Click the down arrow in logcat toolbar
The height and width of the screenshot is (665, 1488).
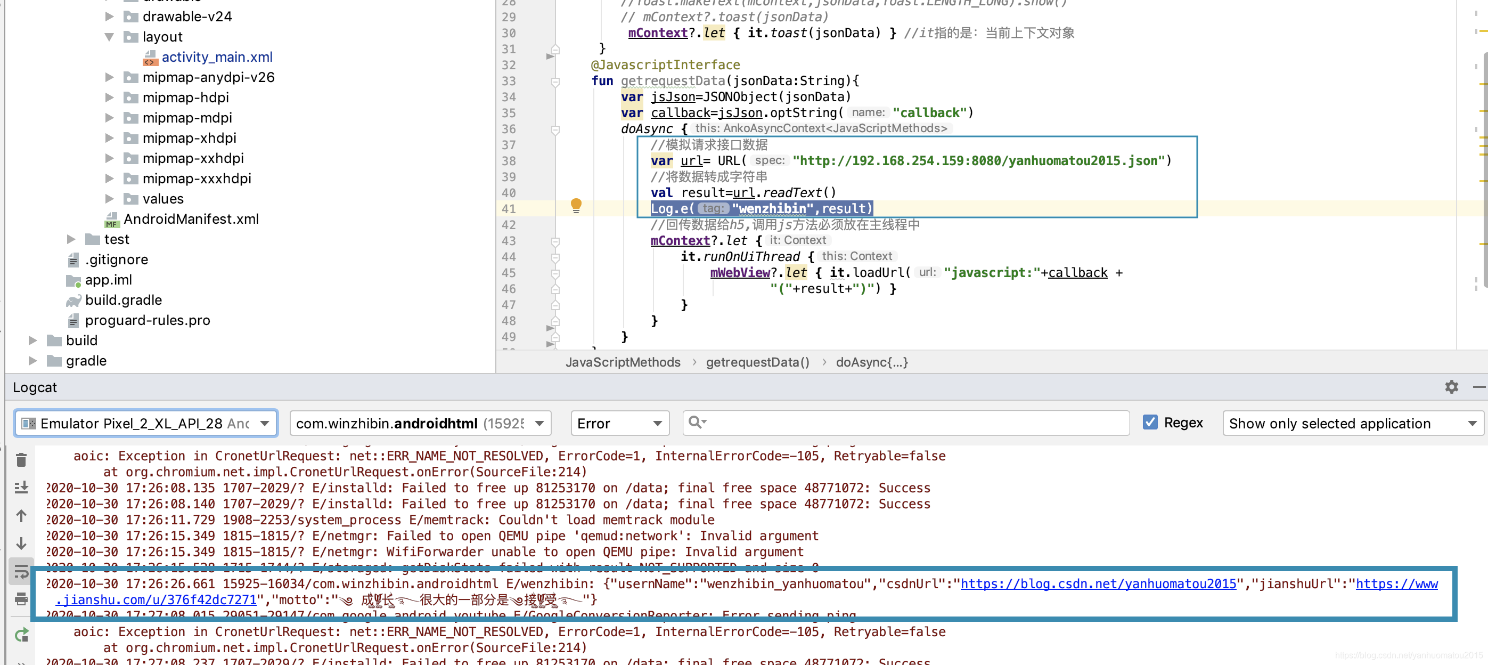click(21, 543)
